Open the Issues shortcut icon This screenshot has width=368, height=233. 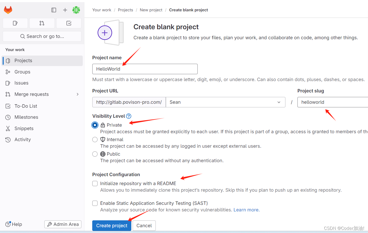(x=15, y=23)
